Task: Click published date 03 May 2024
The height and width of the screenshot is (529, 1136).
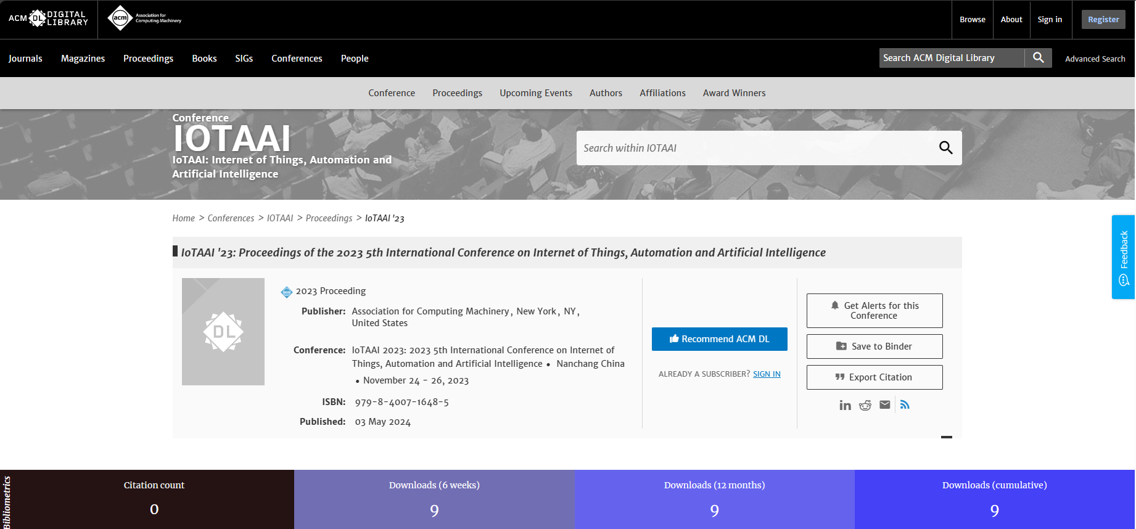Action: point(382,422)
